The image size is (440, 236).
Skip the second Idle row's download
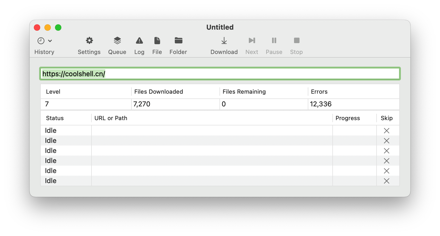click(387, 141)
